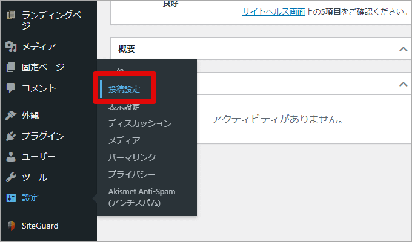Screen dimensions: 412x242
Task: Click the アクティビティがありません。 text
Action: click(277, 119)
